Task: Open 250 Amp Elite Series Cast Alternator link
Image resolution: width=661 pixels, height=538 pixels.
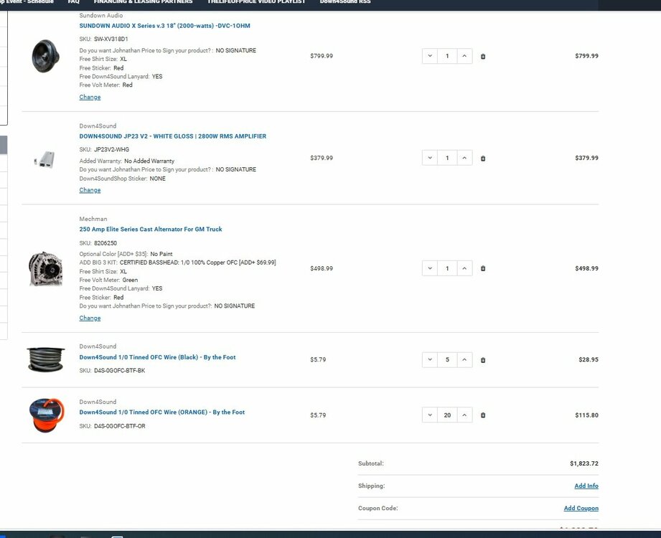Action: pyautogui.click(x=151, y=229)
